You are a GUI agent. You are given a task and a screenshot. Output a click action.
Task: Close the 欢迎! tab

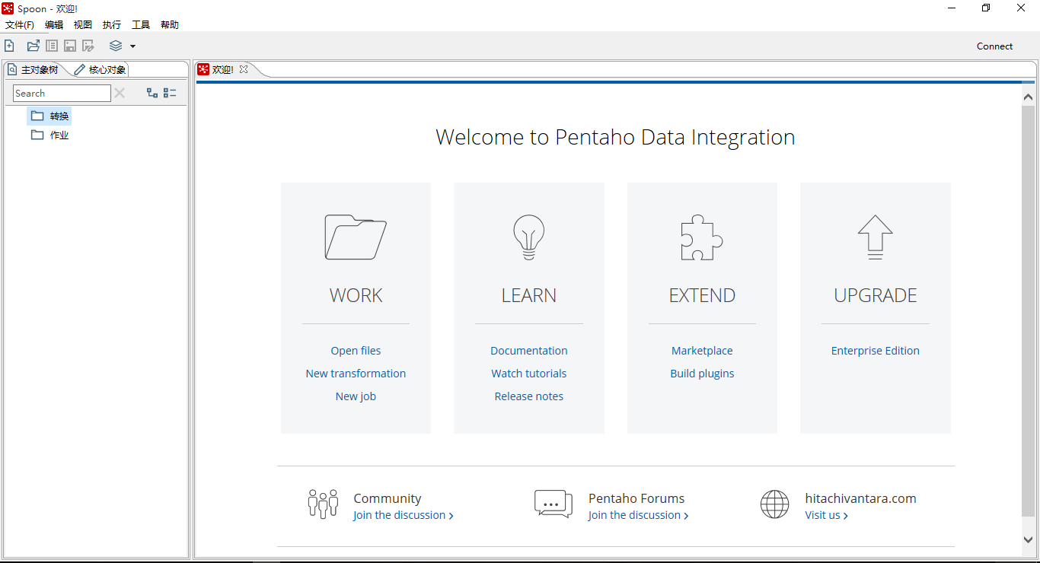click(244, 69)
